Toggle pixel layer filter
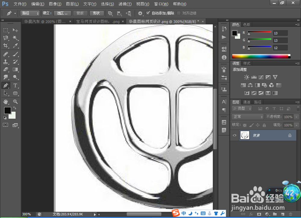301x218 pixels. pos(260,109)
